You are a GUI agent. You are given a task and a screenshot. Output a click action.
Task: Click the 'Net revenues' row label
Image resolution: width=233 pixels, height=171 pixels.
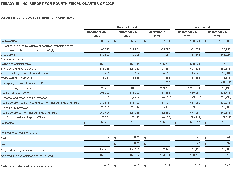pos(9,41)
